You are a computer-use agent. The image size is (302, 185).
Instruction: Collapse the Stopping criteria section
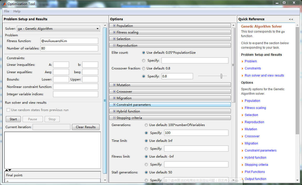pos(114,118)
